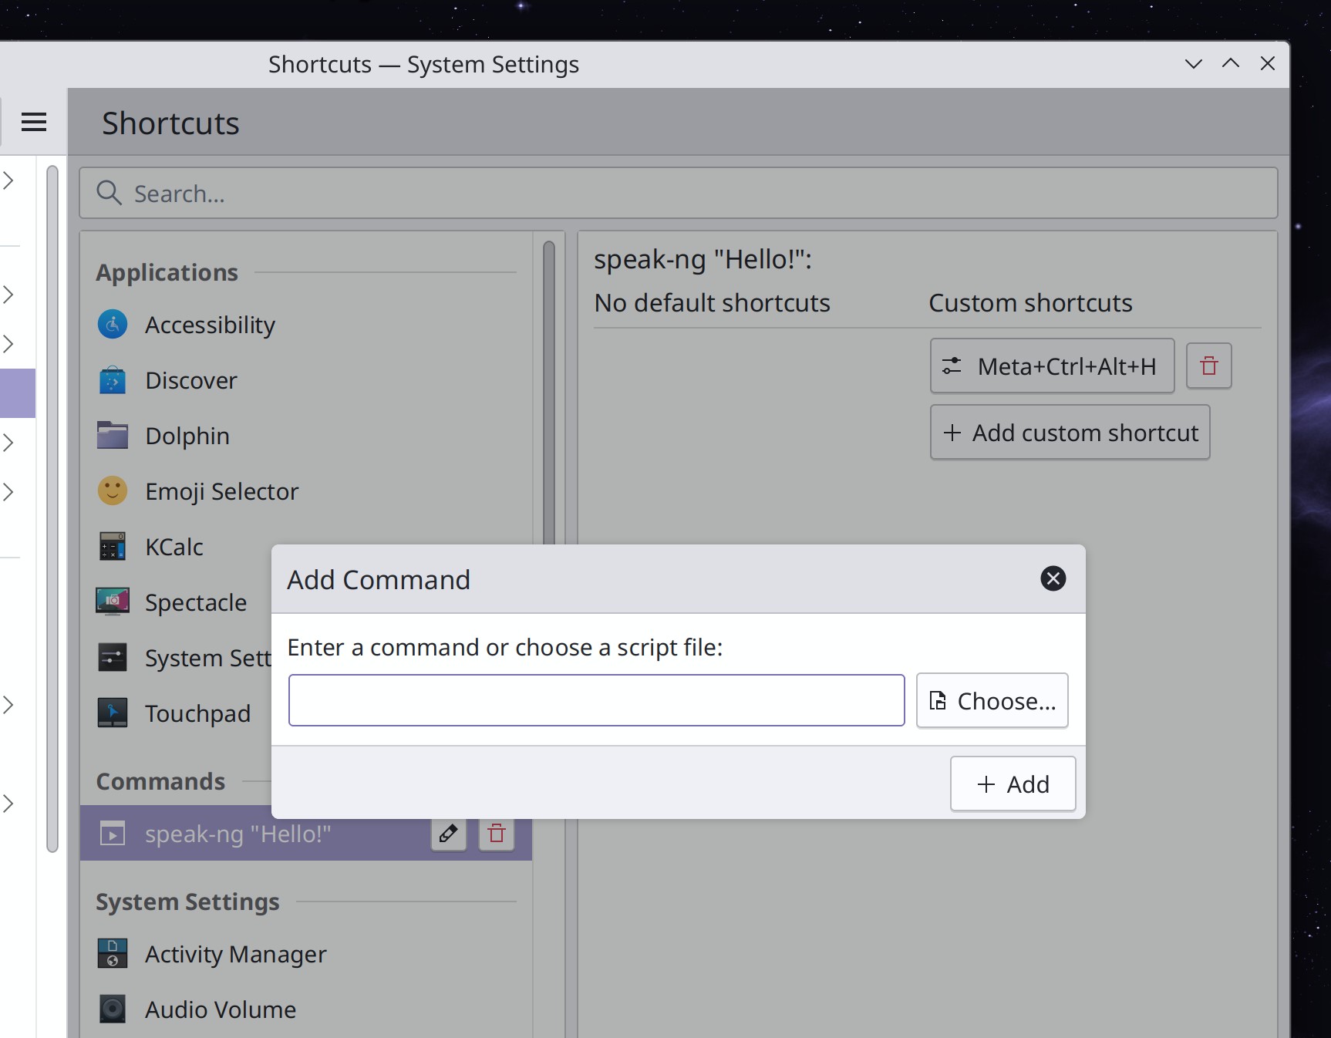Open the hamburger sidebar menu
The image size is (1331, 1038).
[x=33, y=122]
